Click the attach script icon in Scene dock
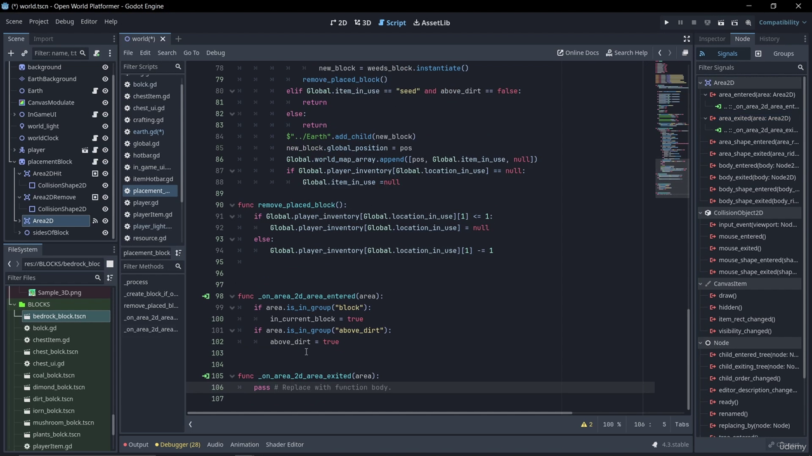Image resolution: width=812 pixels, height=456 pixels. pyautogui.click(x=96, y=53)
